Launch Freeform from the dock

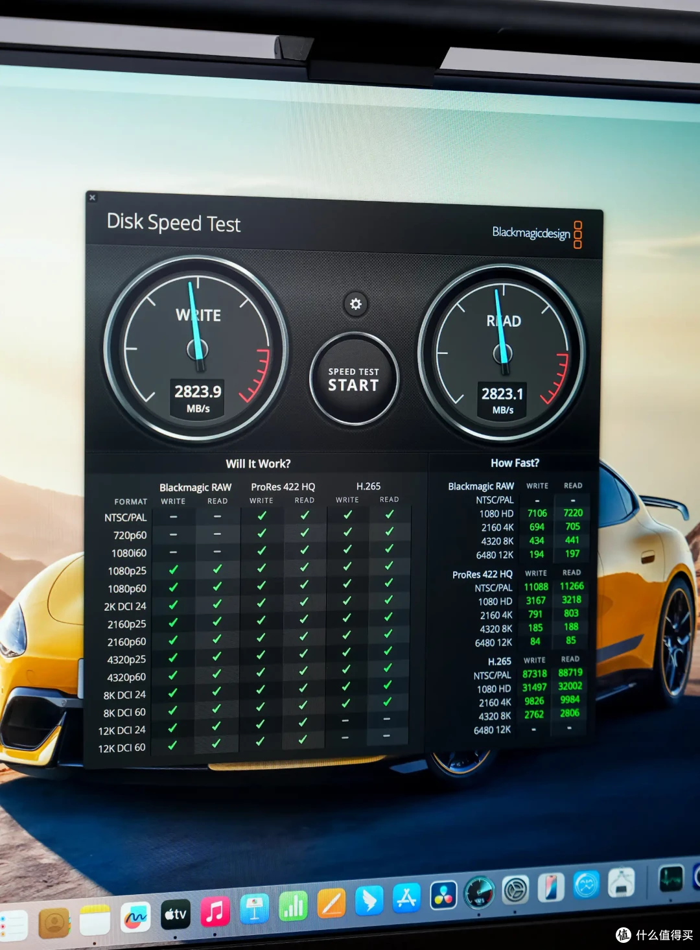(x=135, y=918)
